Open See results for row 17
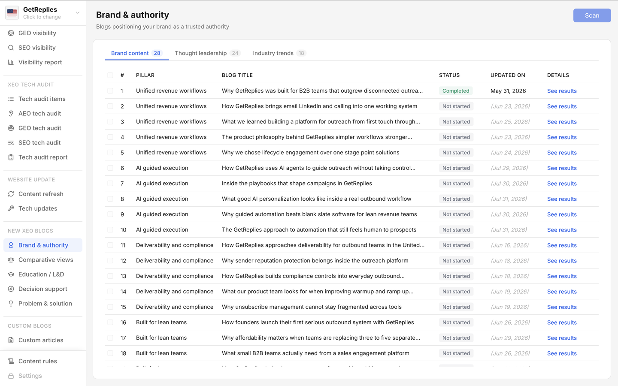 562,338
